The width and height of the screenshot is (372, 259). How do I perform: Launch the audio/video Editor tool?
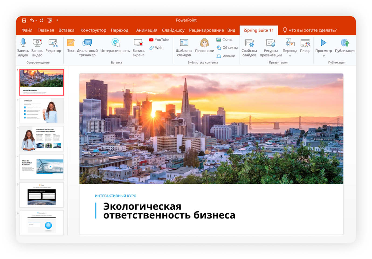click(x=53, y=43)
